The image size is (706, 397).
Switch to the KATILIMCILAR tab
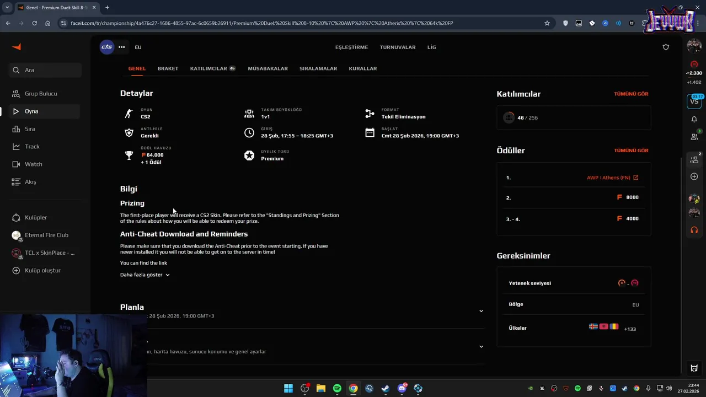(212, 68)
